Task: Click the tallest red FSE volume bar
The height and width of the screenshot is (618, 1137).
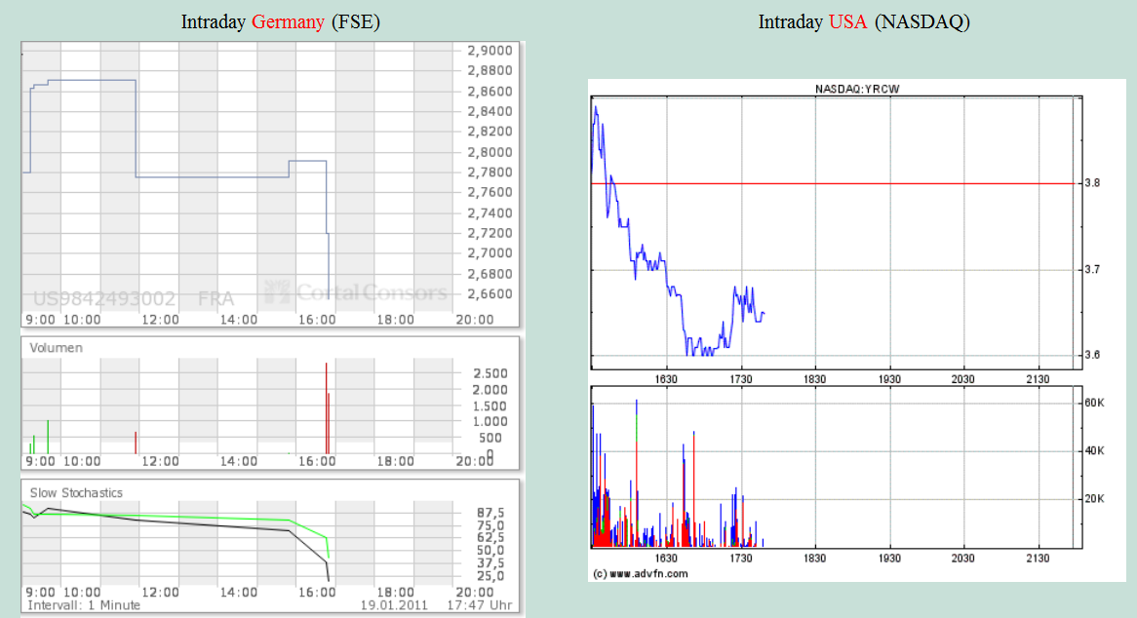Action: (x=327, y=407)
